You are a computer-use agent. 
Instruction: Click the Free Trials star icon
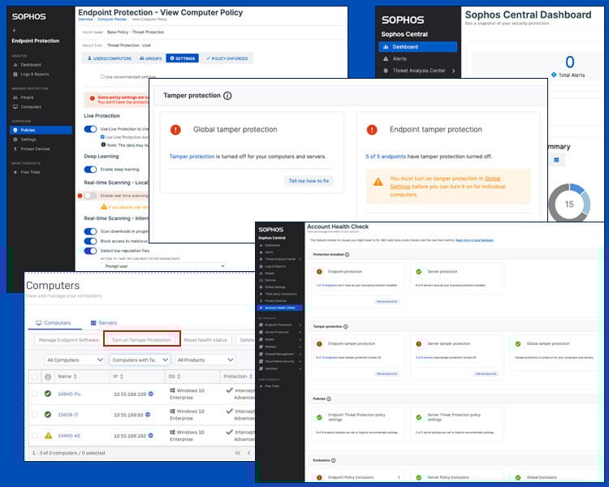(x=14, y=172)
